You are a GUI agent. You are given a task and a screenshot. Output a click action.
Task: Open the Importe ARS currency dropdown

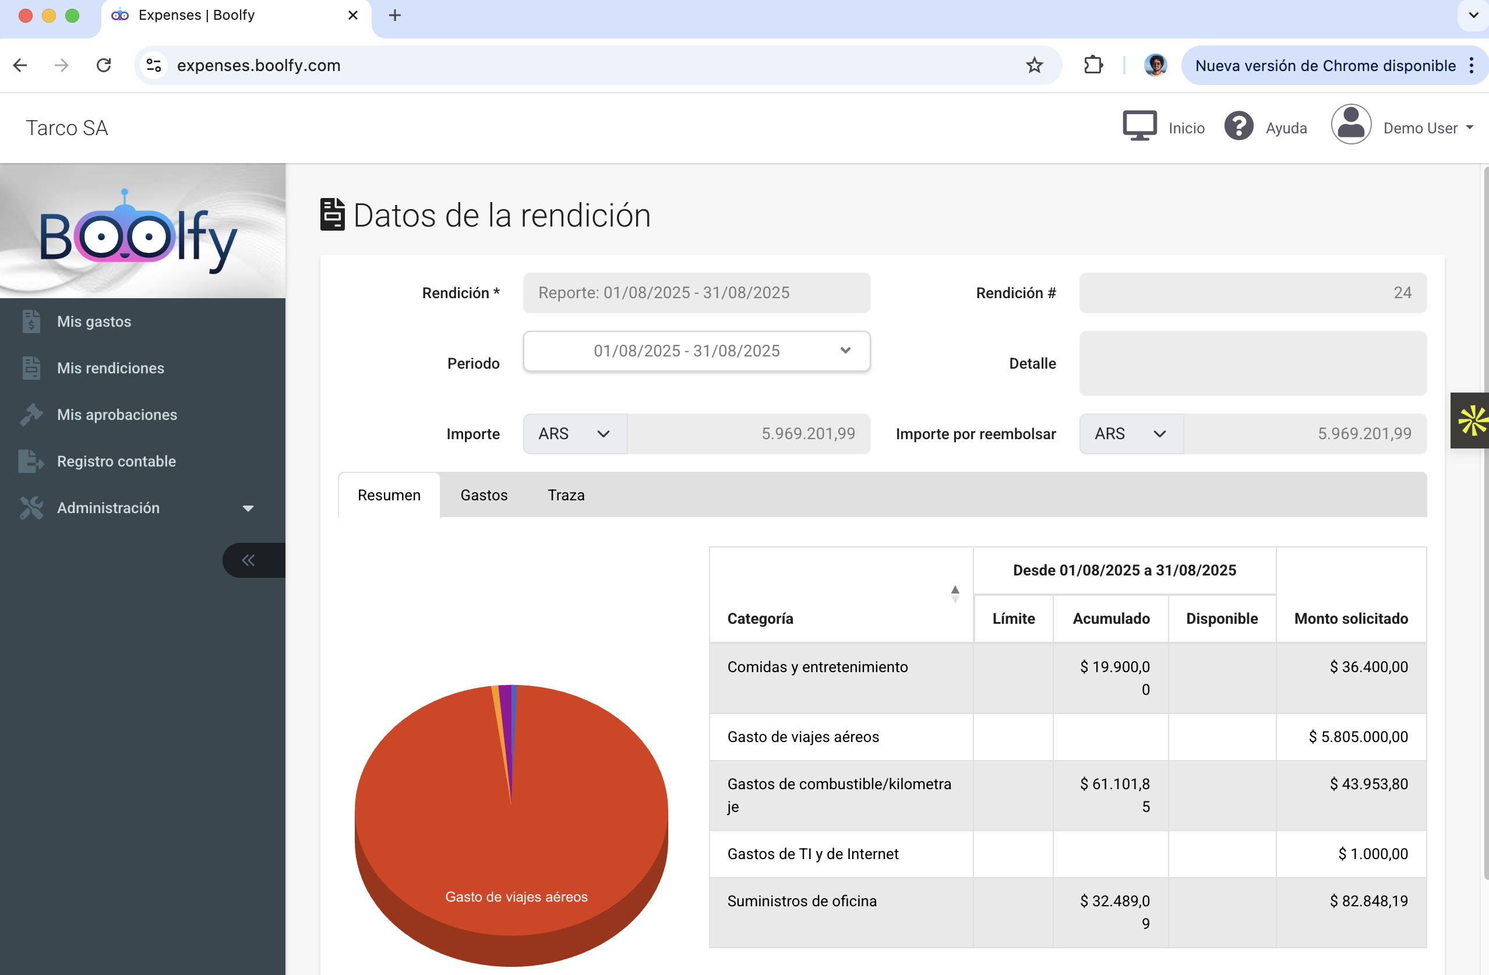coord(574,433)
